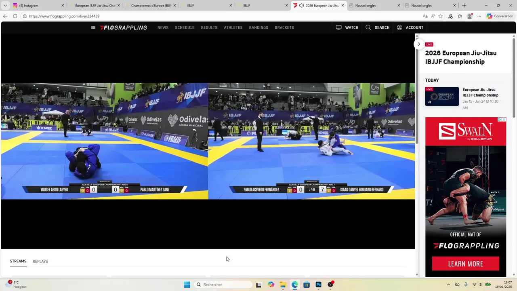Screen dimensions: 517x291
Task: Activate the read aloud icon
Action: (x=433, y=16)
